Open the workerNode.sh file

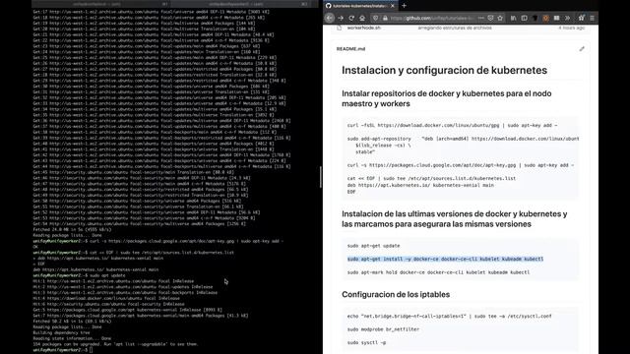click(x=363, y=28)
